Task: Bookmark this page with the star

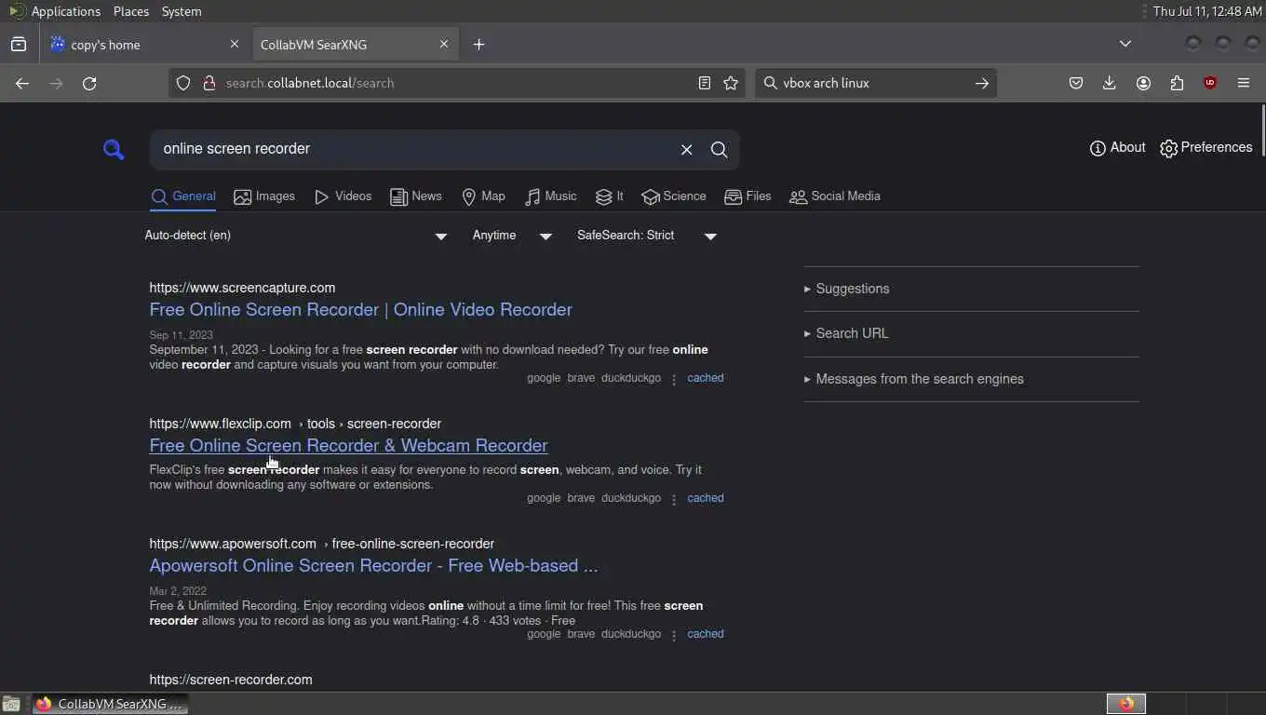Action: click(731, 83)
